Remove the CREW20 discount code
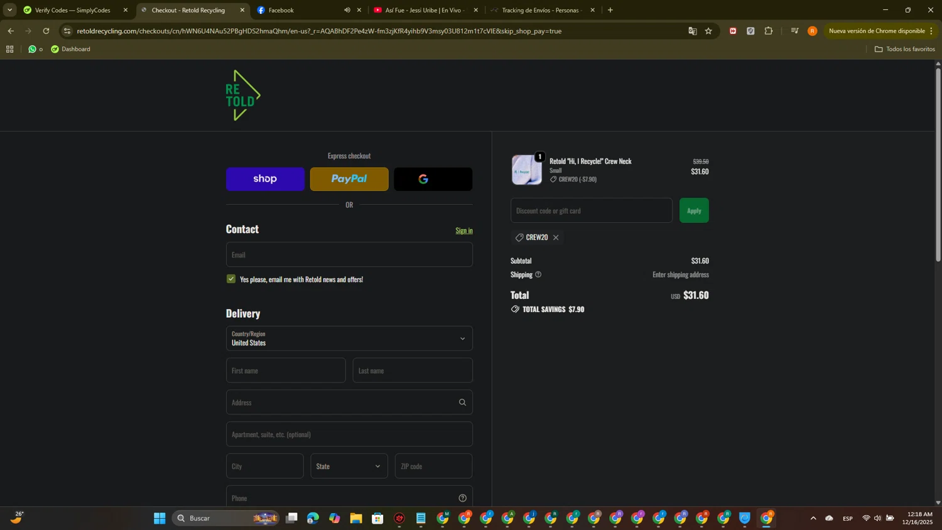 (556, 237)
